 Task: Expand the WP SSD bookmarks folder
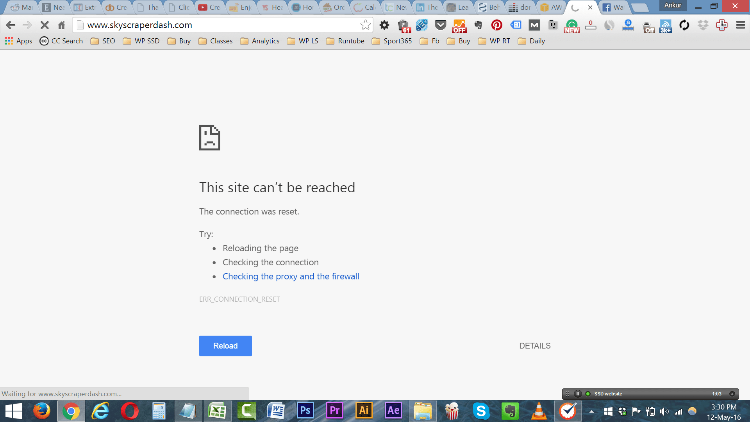click(x=141, y=41)
